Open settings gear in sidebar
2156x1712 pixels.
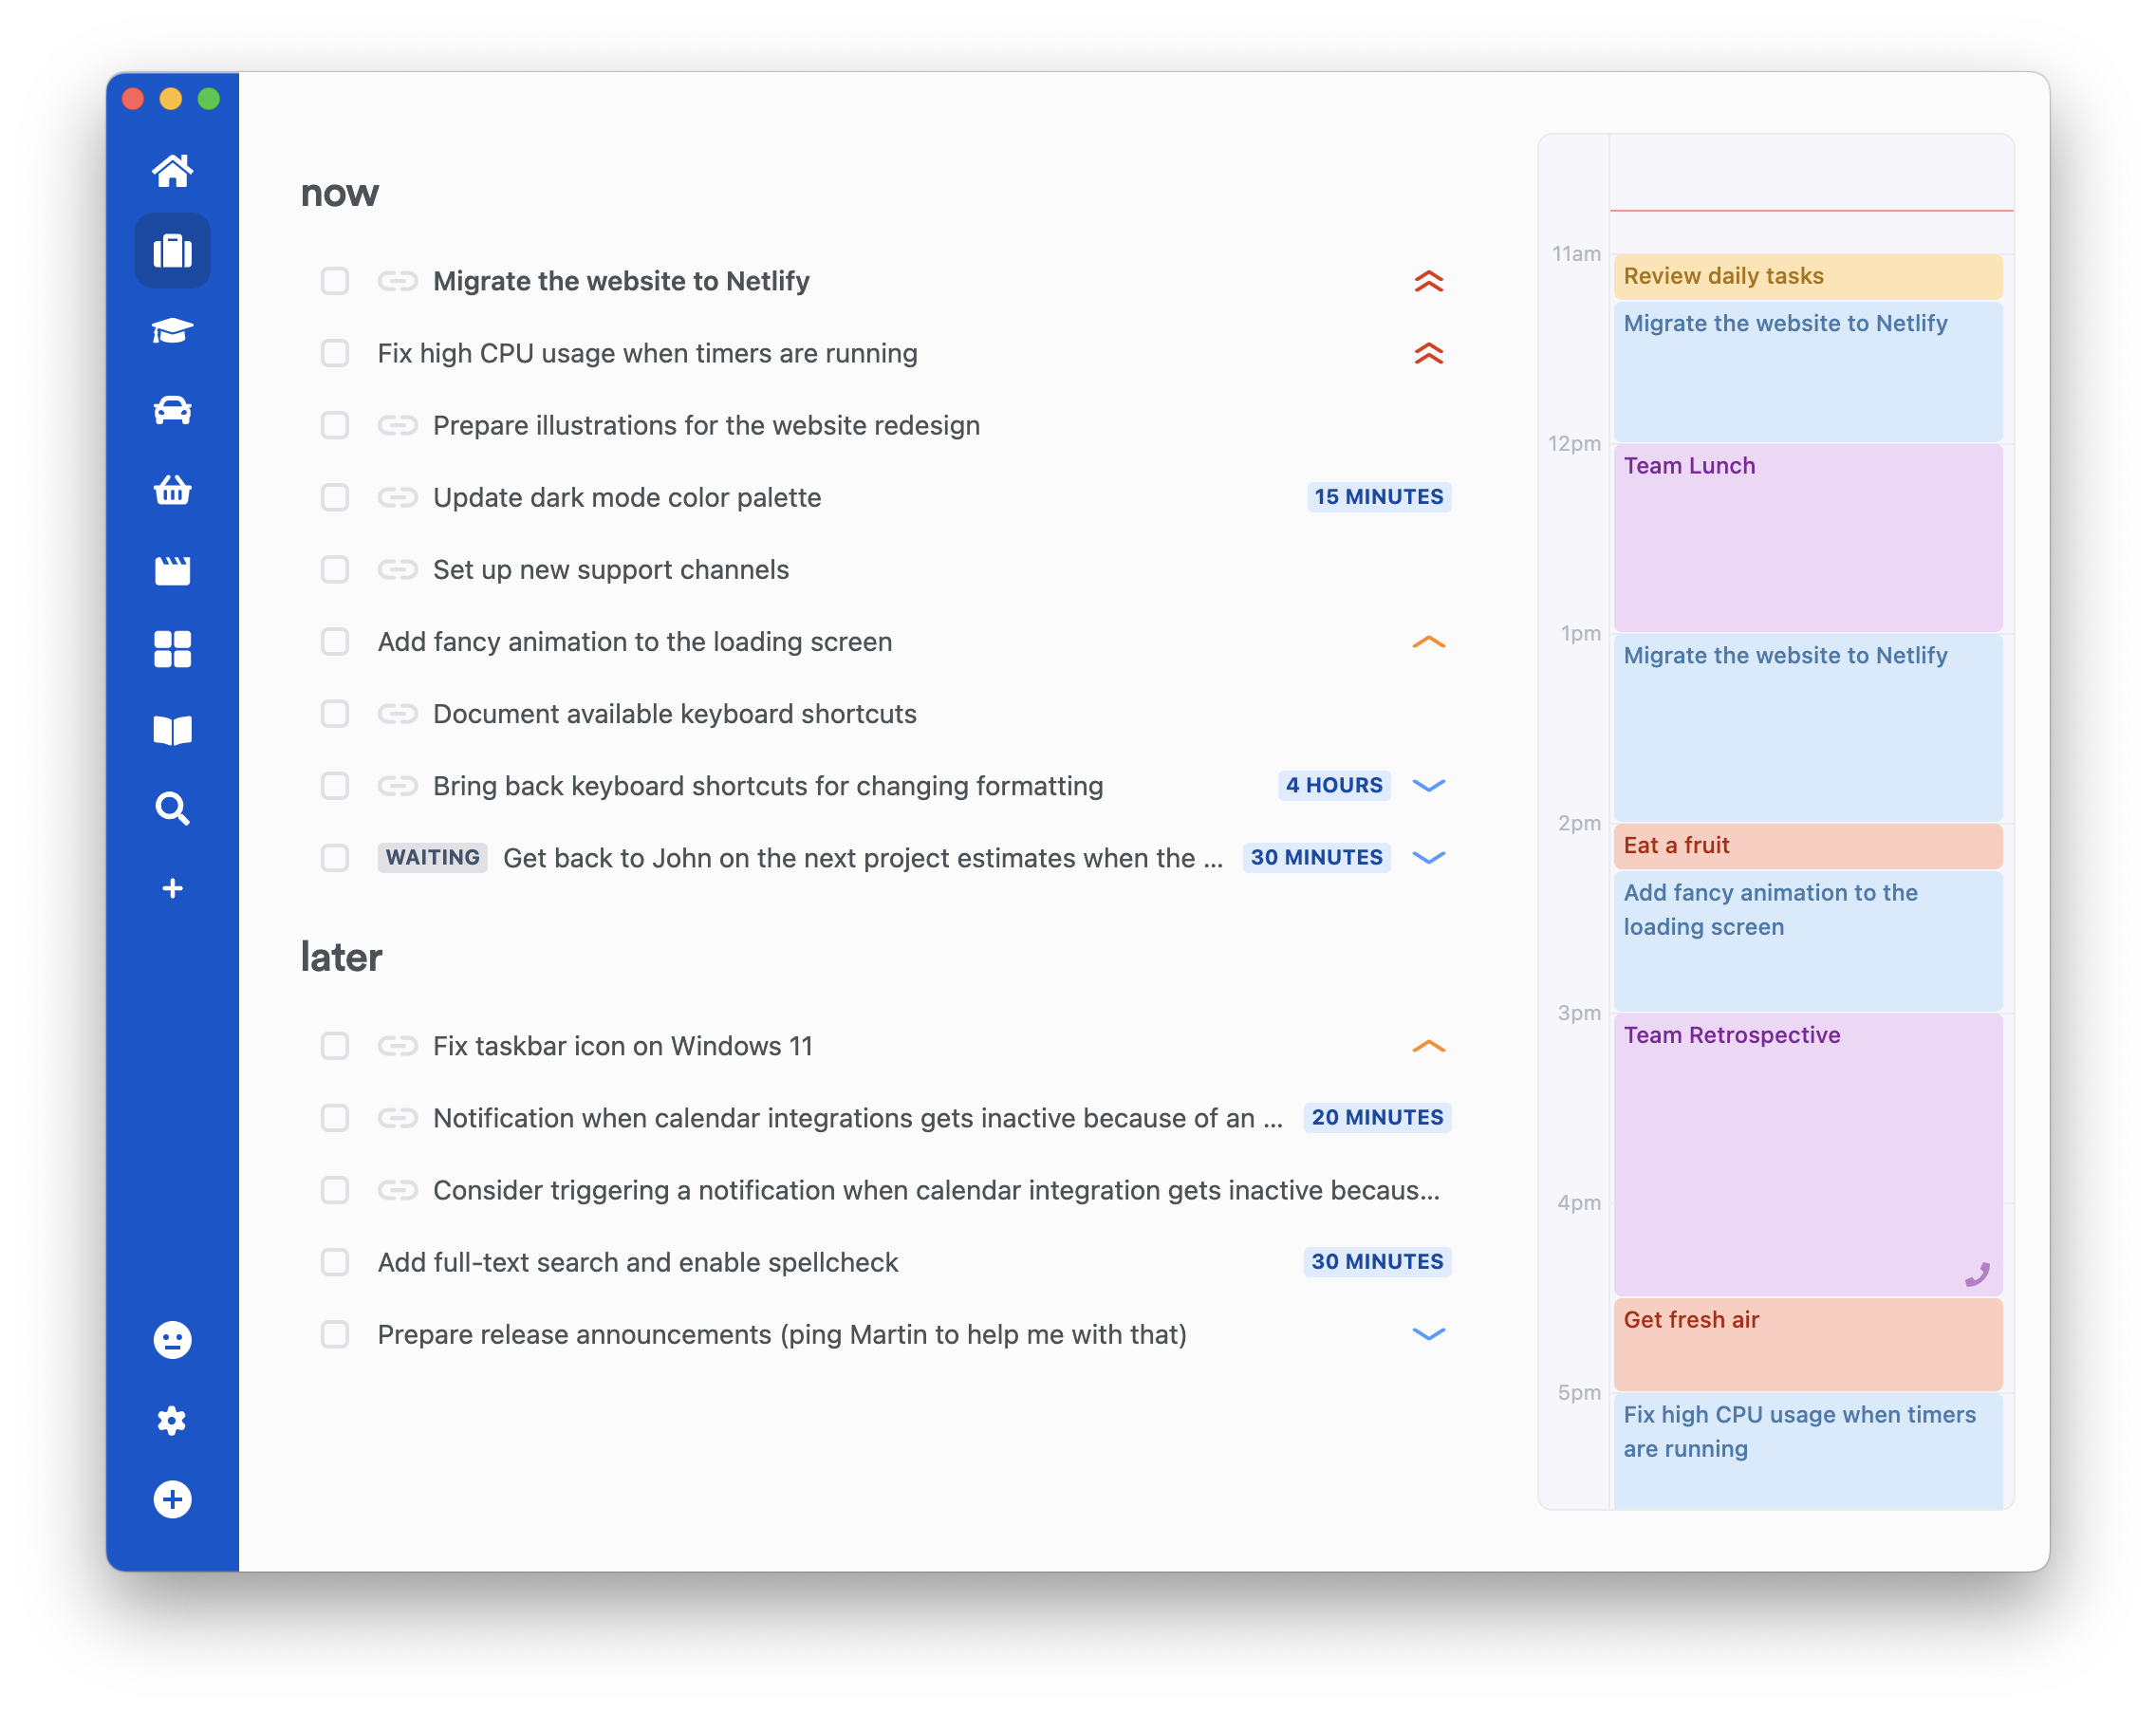click(x=172, y=1420)
